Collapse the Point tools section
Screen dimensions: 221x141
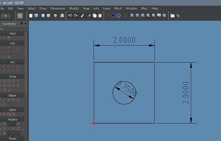coord(12,34)
